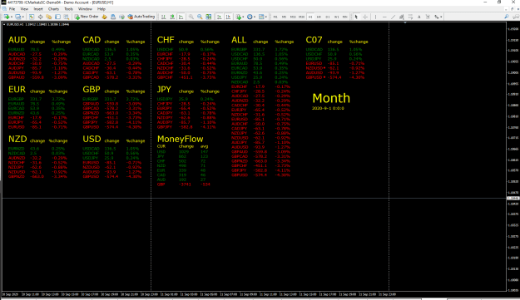This screenshot has height=300, width=520.
Task: Switch chart to W1 timeframe
Action: (x=337, y=17)
